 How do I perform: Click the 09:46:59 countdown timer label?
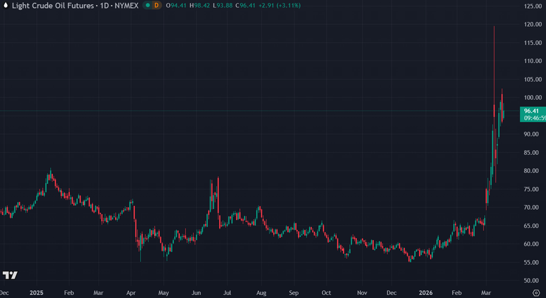coord(532,118)
